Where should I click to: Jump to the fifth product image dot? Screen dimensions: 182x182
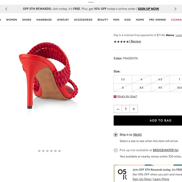pyautogui.click(x=56, y=151)
